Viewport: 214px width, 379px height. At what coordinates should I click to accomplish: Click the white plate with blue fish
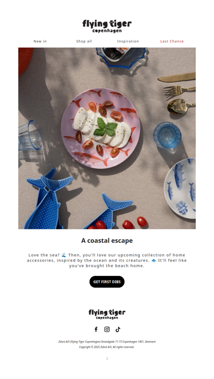pyautogui.click(x=180, y=188)
